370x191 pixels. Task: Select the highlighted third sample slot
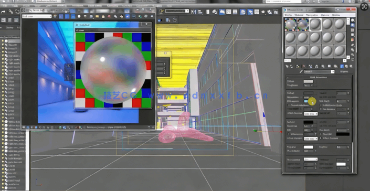point(315,25)
